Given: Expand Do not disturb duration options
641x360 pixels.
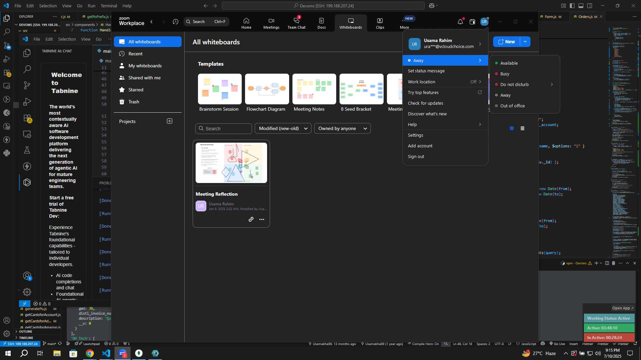Looking at the screenshot, I should coord(524,84).
